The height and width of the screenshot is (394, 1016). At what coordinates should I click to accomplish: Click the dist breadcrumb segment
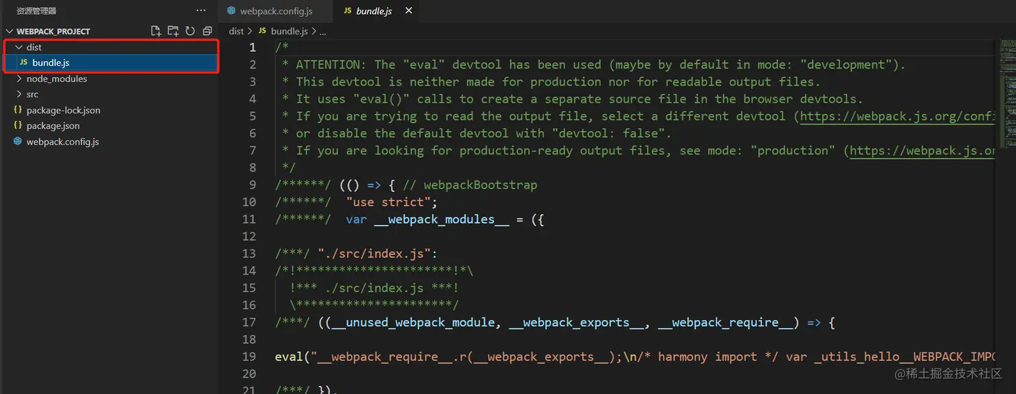236,31
